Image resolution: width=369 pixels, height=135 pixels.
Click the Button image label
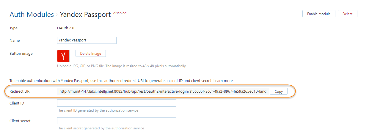(x=21, y=54)
